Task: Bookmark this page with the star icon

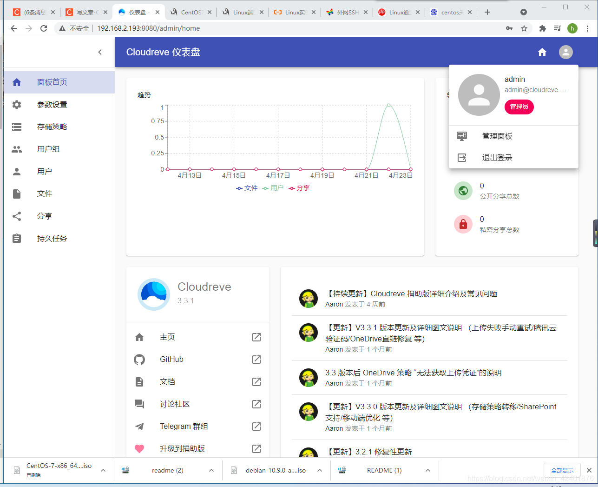Action: click(524, 28)
